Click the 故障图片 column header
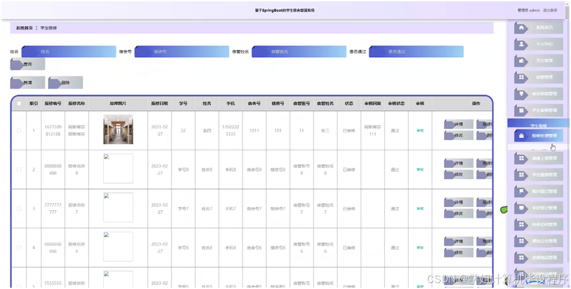The height and width of the screenshot is (289, 571). [118, 103]
